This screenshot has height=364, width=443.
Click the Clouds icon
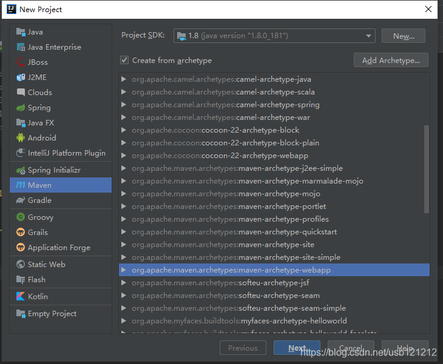pos(21,92)
